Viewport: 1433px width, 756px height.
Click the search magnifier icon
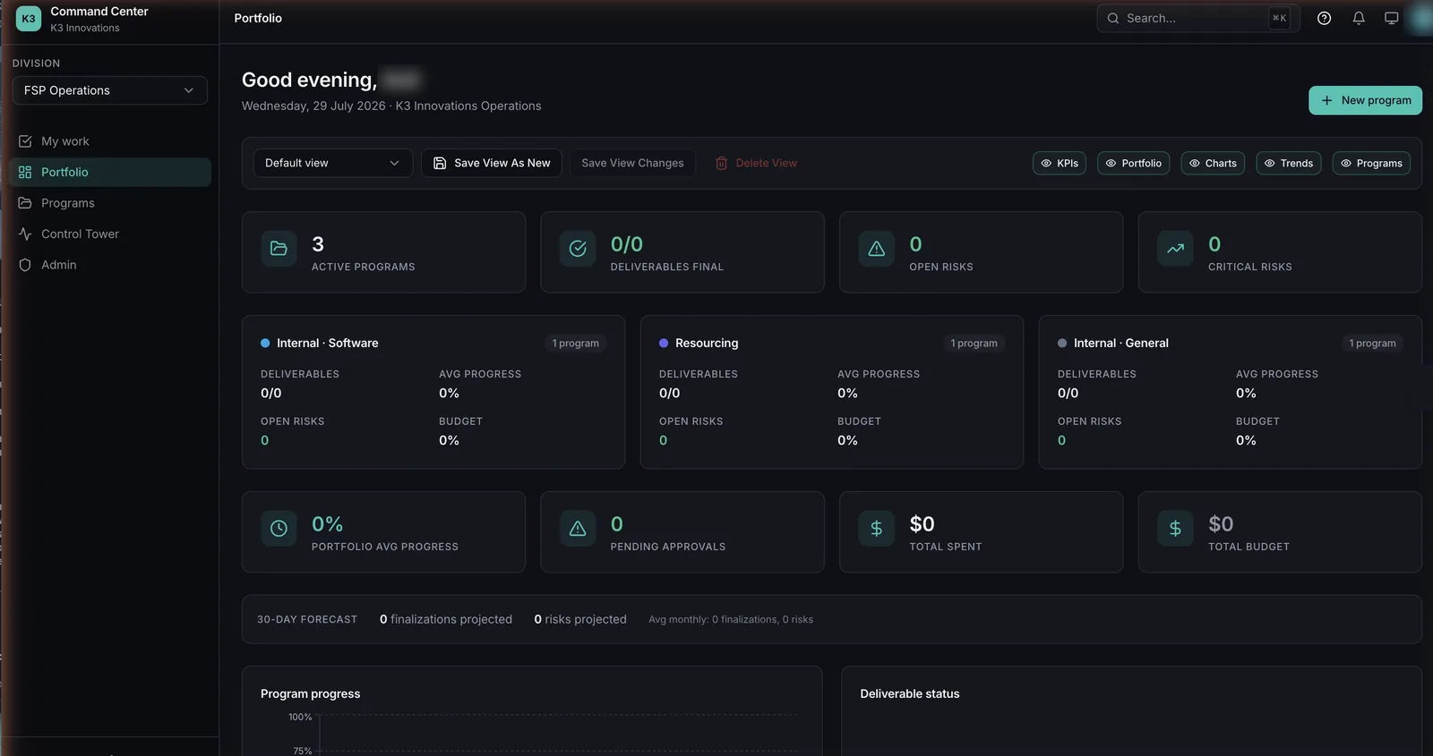(x=1113, y=18)
